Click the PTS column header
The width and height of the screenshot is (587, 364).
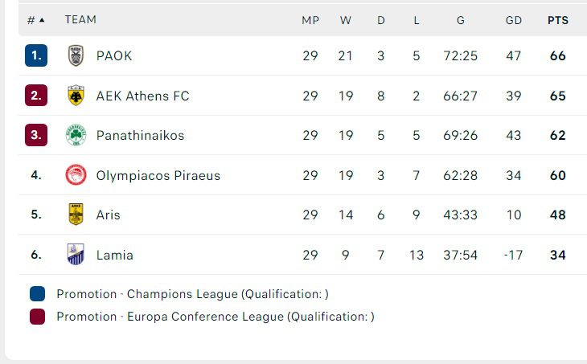pos(557,20)
